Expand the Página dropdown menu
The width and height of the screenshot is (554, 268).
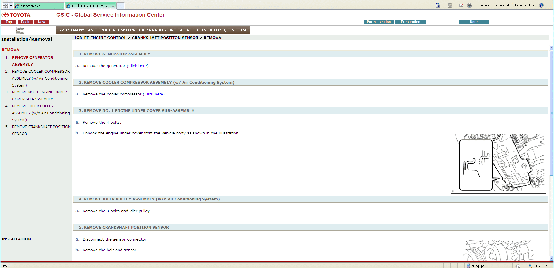coord(485,5)
